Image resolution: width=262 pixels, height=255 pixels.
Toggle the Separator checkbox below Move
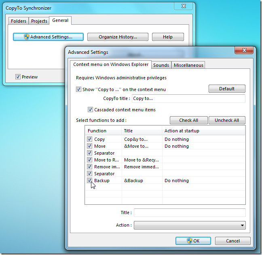pyautogui.click(x=90, y=153)
